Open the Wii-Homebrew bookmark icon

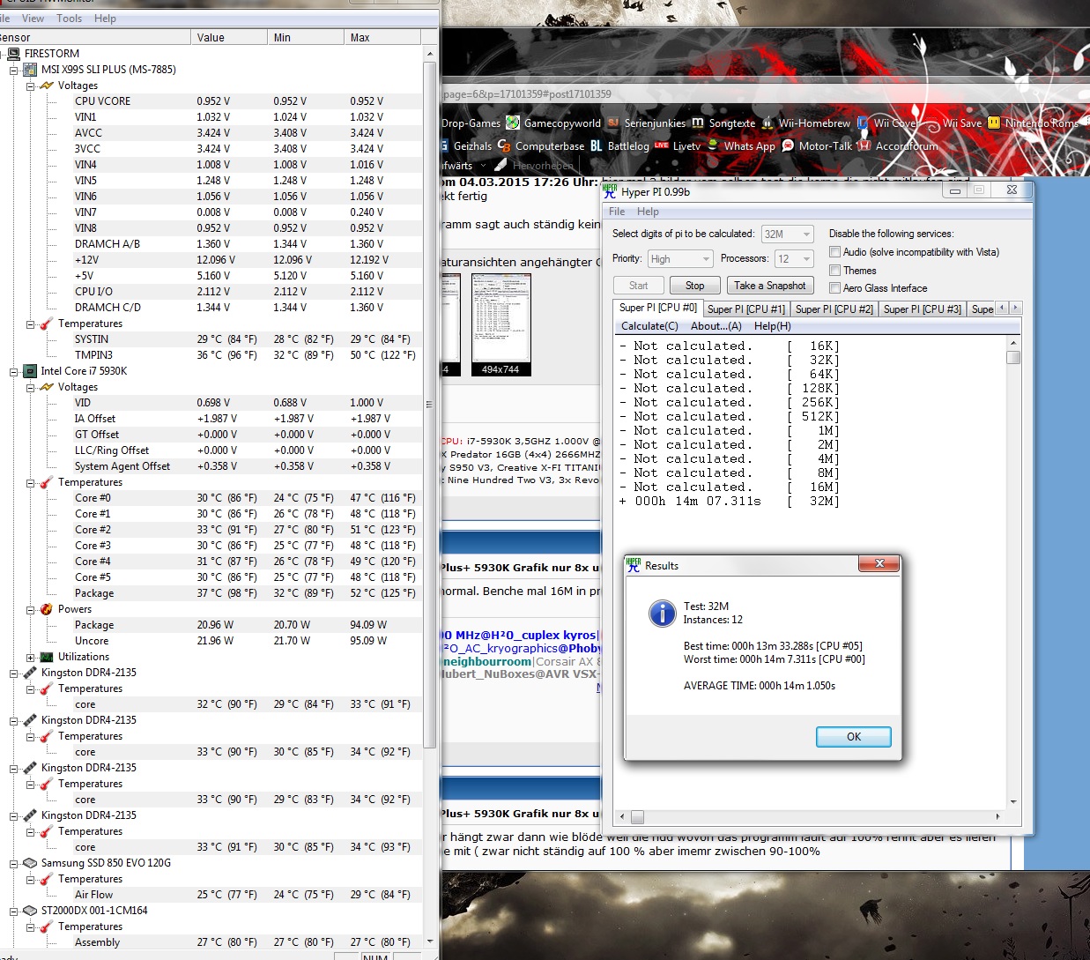767,123
